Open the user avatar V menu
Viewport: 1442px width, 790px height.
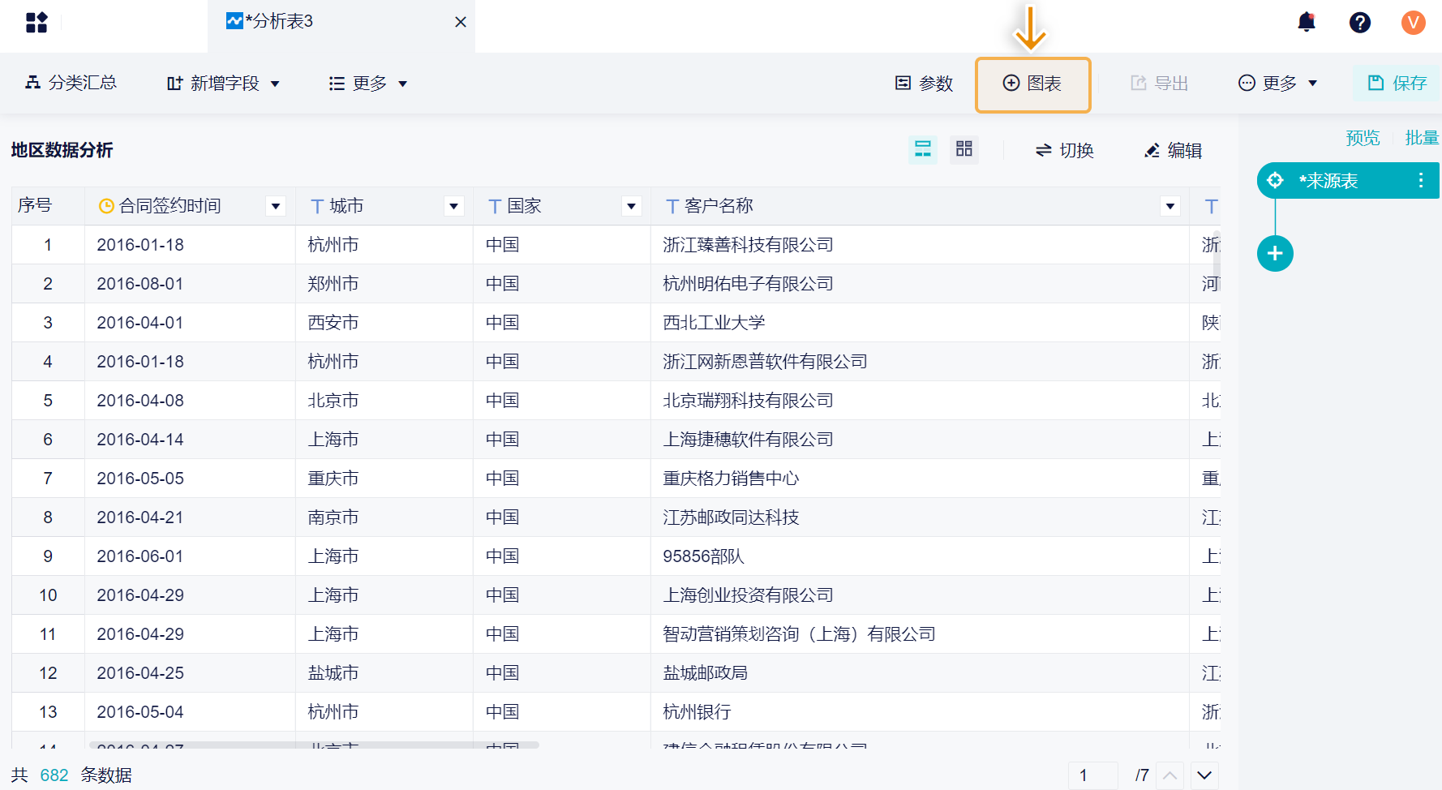(1414, 22)
